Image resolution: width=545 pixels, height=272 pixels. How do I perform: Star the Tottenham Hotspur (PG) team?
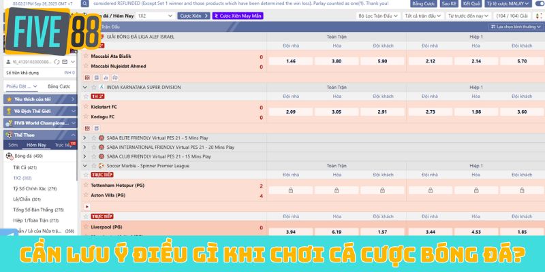coord(87,185)
